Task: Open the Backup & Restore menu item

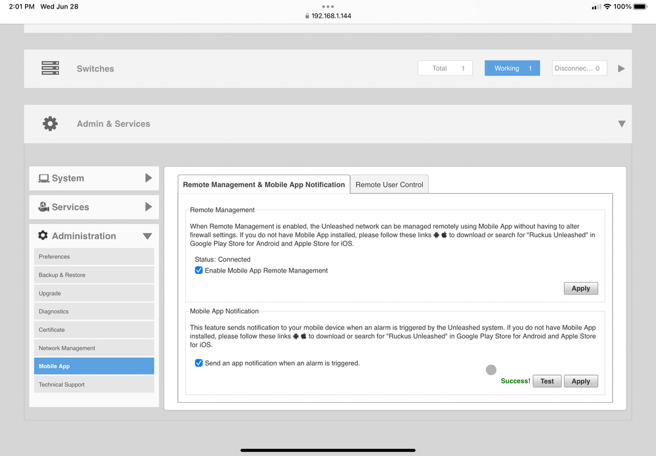Action: point(94,275)
